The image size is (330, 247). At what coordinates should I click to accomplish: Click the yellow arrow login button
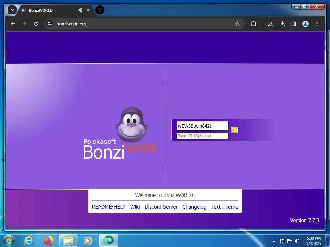coord(234,130)
